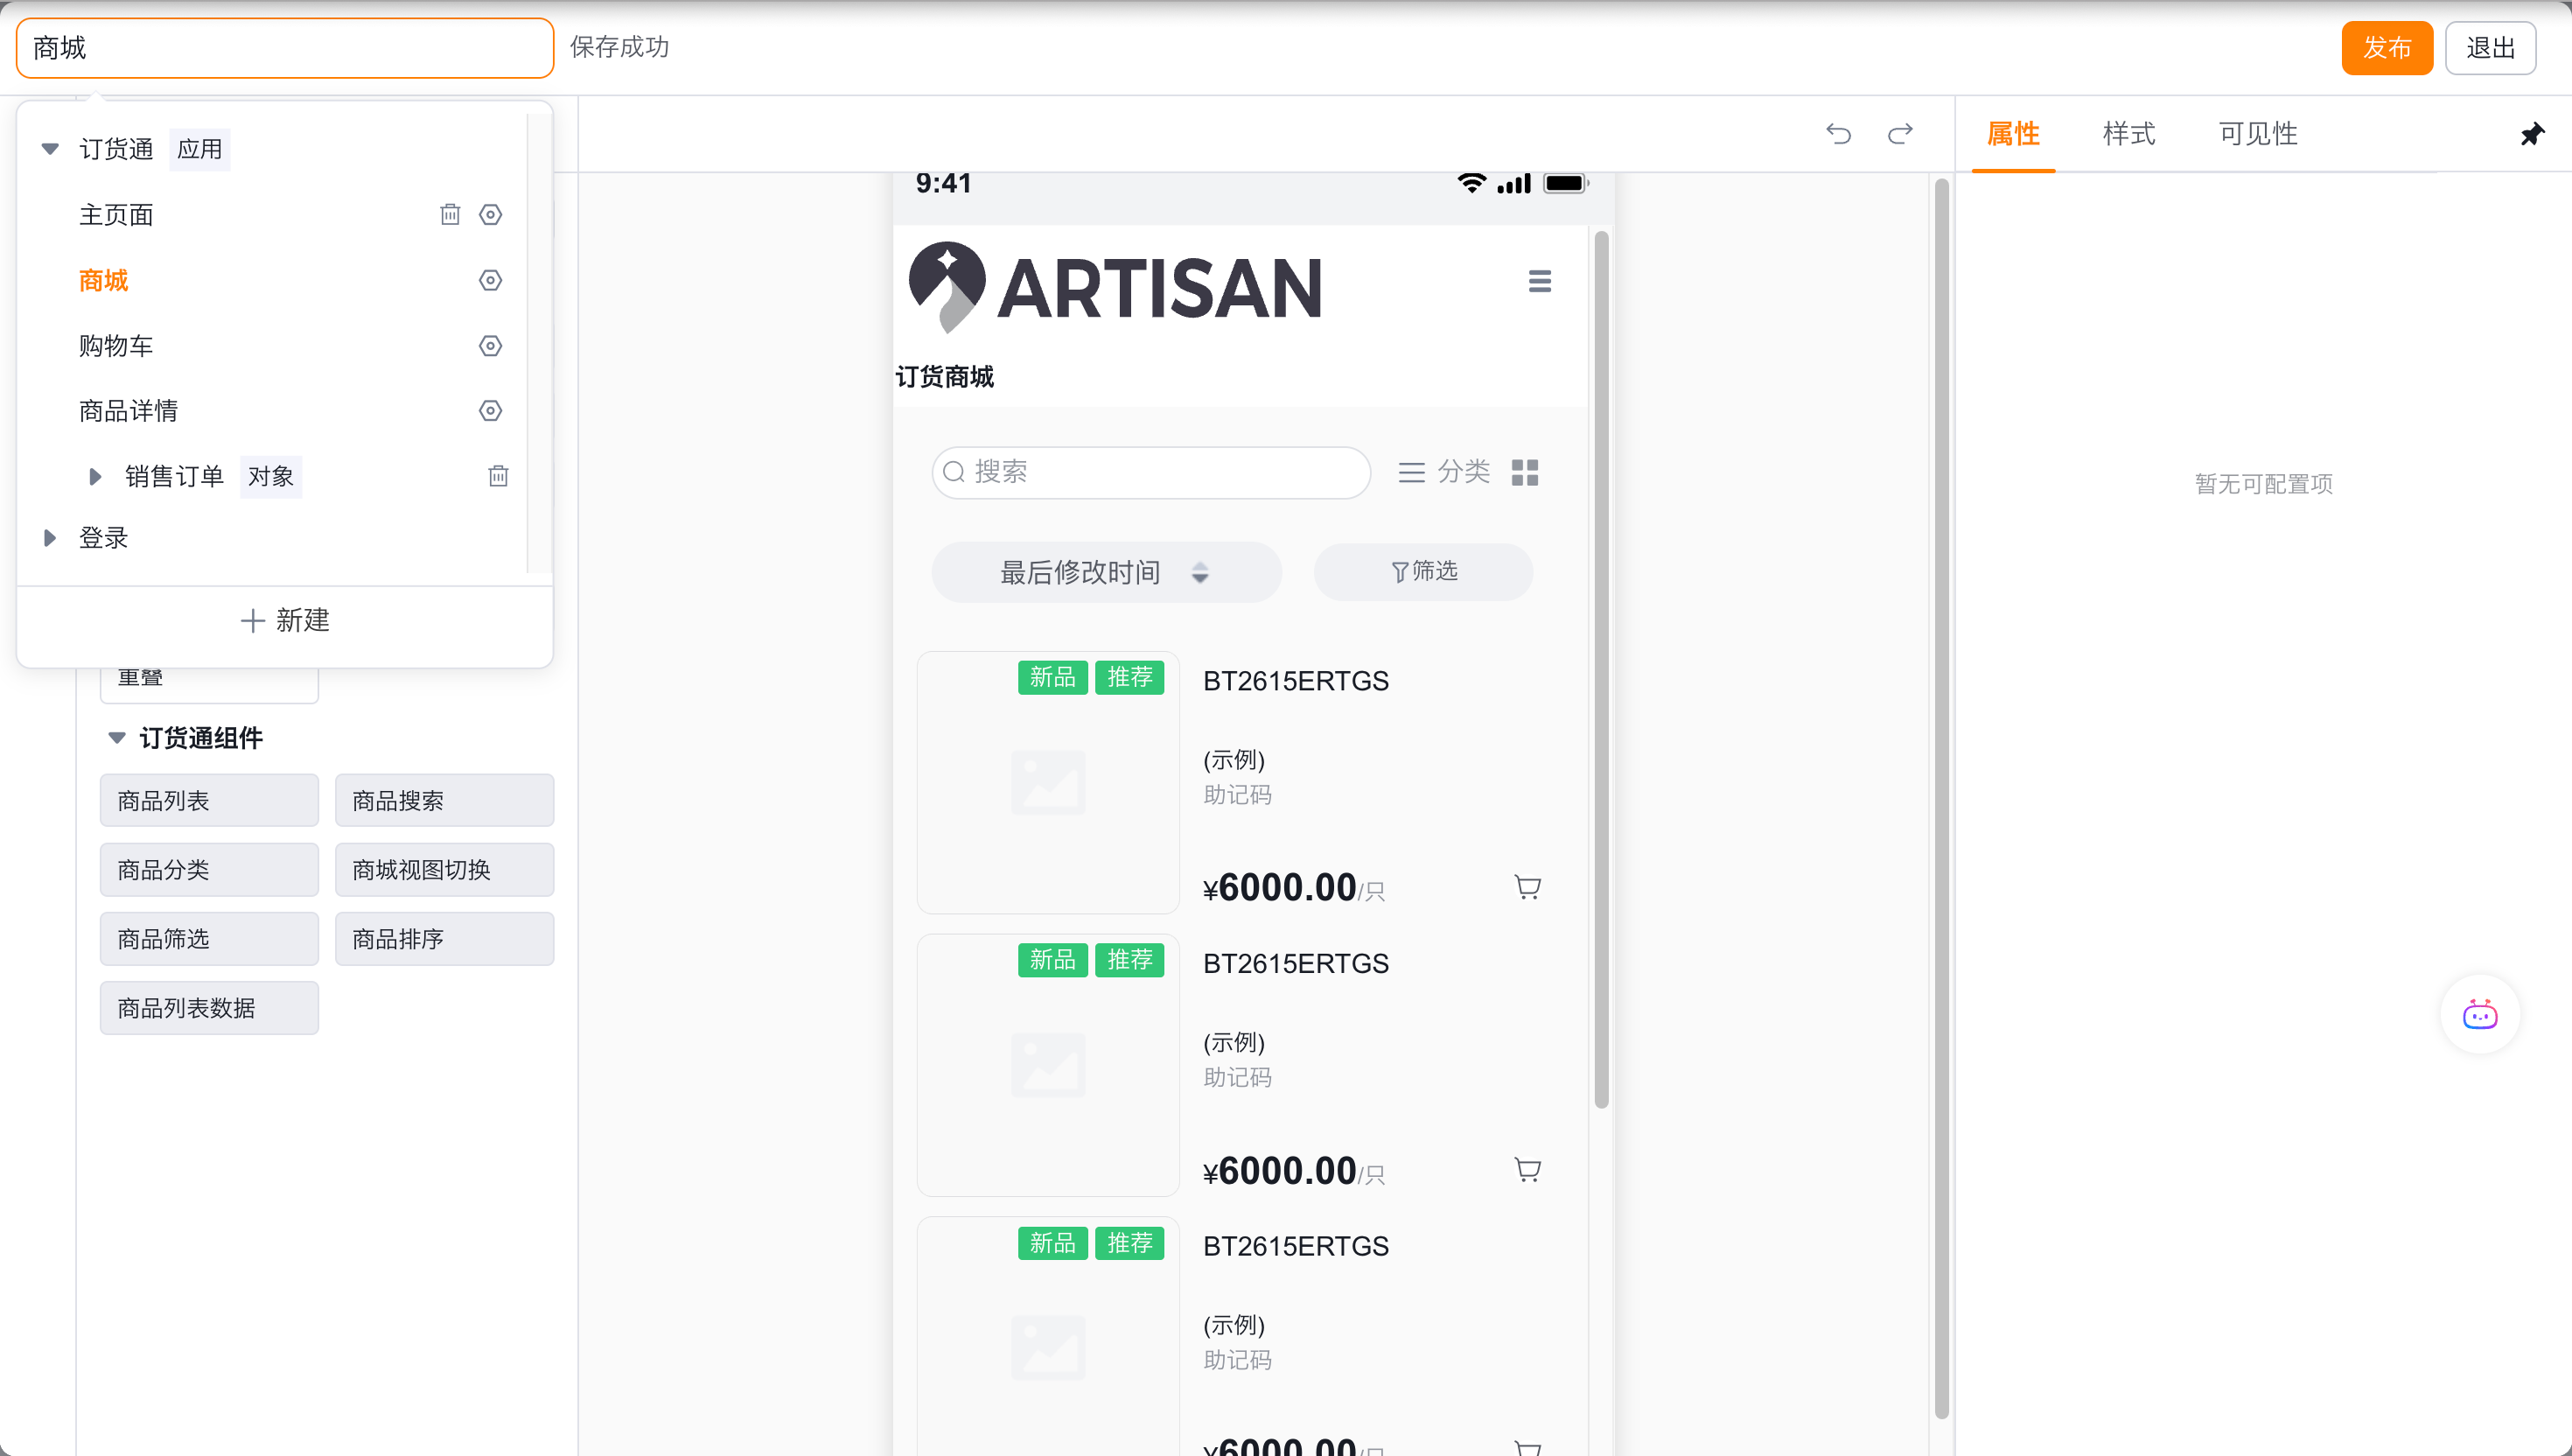This screenshot has width=2572, height=1456.
Task: Toggle grid view icon next to 分类
Action: 1525,472
